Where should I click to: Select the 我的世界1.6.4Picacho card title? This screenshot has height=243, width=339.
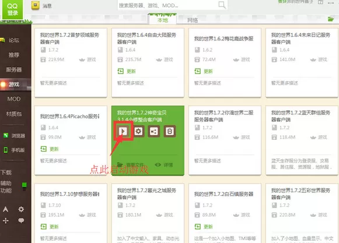[69, 117]
